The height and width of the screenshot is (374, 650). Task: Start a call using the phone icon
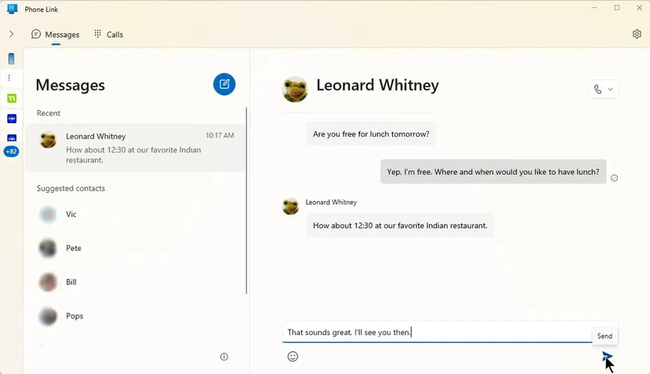click(x=597, y=89)
